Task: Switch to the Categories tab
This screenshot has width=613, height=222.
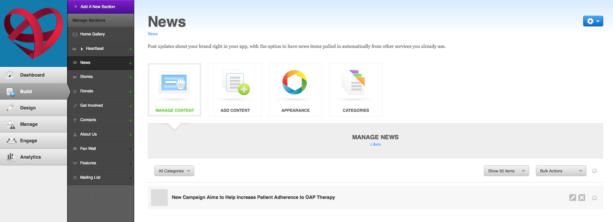Action: point(356,90)
